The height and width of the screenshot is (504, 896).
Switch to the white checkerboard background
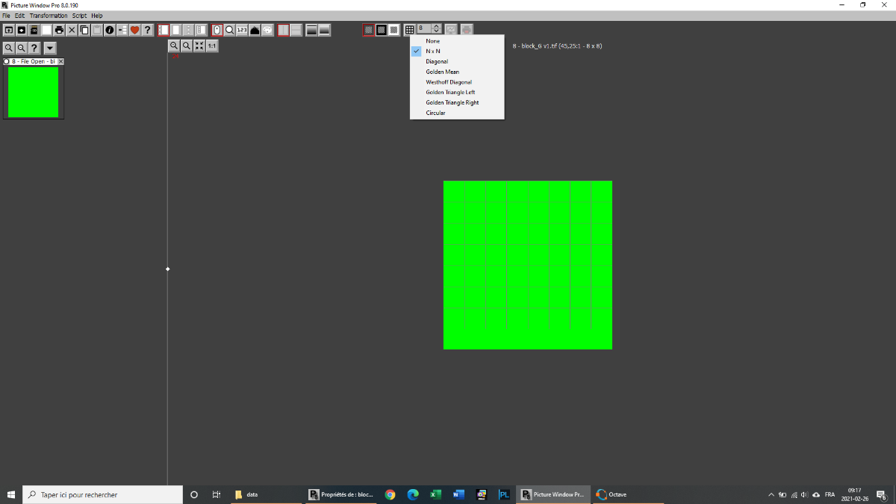(393, 30)
